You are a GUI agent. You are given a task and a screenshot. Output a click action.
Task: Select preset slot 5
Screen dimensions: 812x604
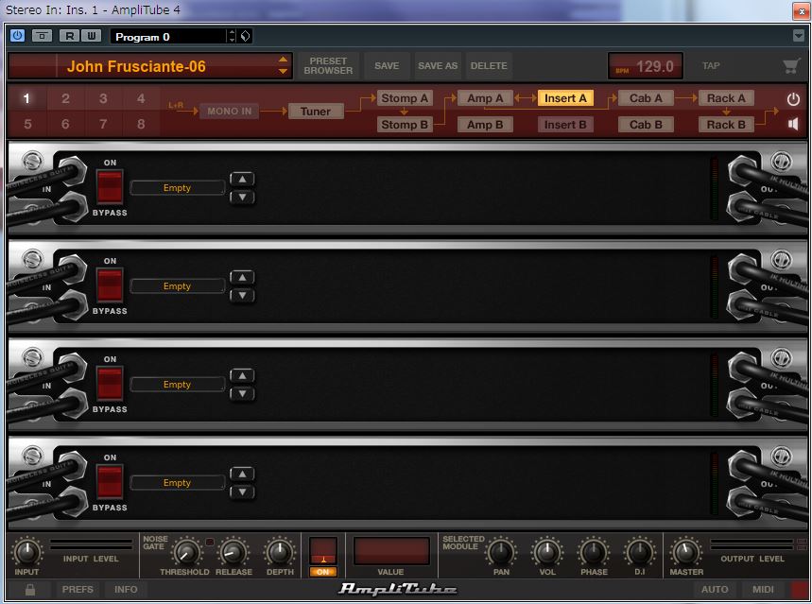[26, 124]
